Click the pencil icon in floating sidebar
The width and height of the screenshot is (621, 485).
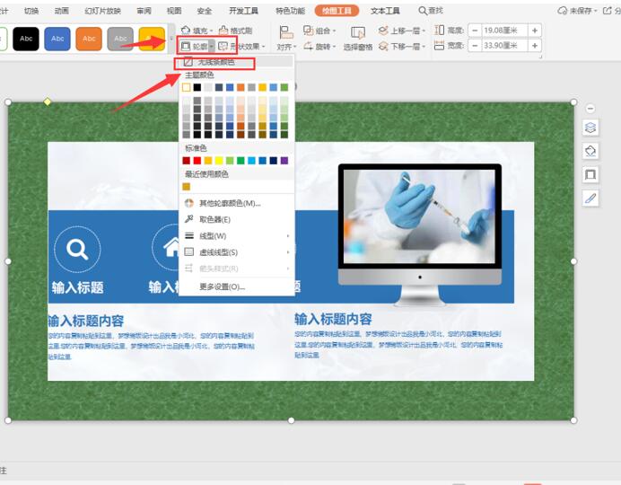(590, 198)
